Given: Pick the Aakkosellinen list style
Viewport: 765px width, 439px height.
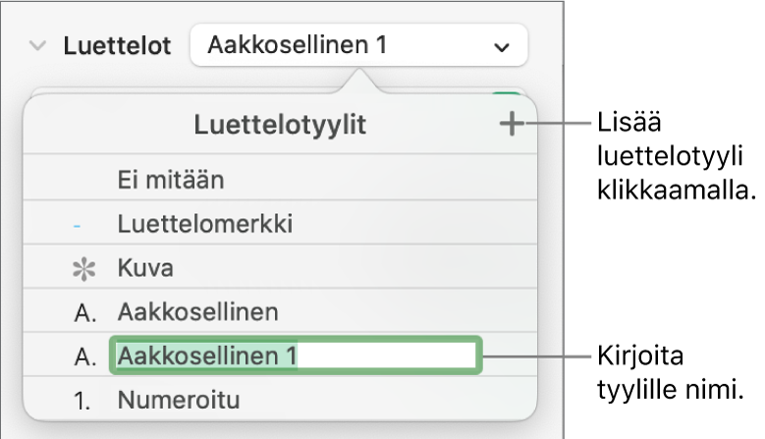Looking at the screenshot, I should pyautogui.click(x=197, y=312).
